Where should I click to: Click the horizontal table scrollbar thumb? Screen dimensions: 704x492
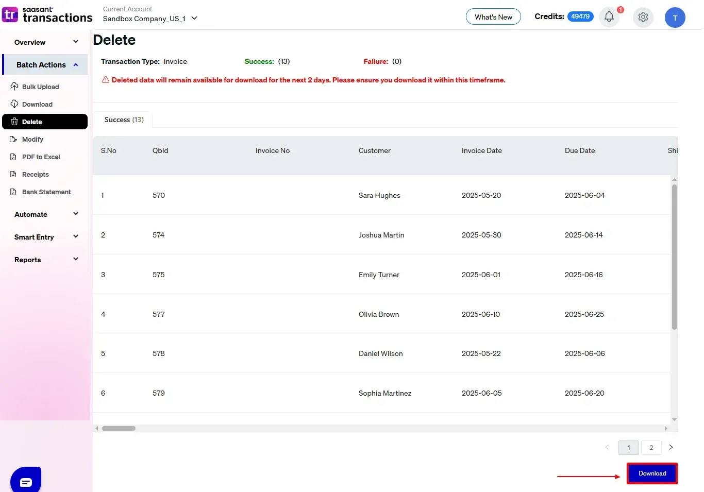(119, 428)
